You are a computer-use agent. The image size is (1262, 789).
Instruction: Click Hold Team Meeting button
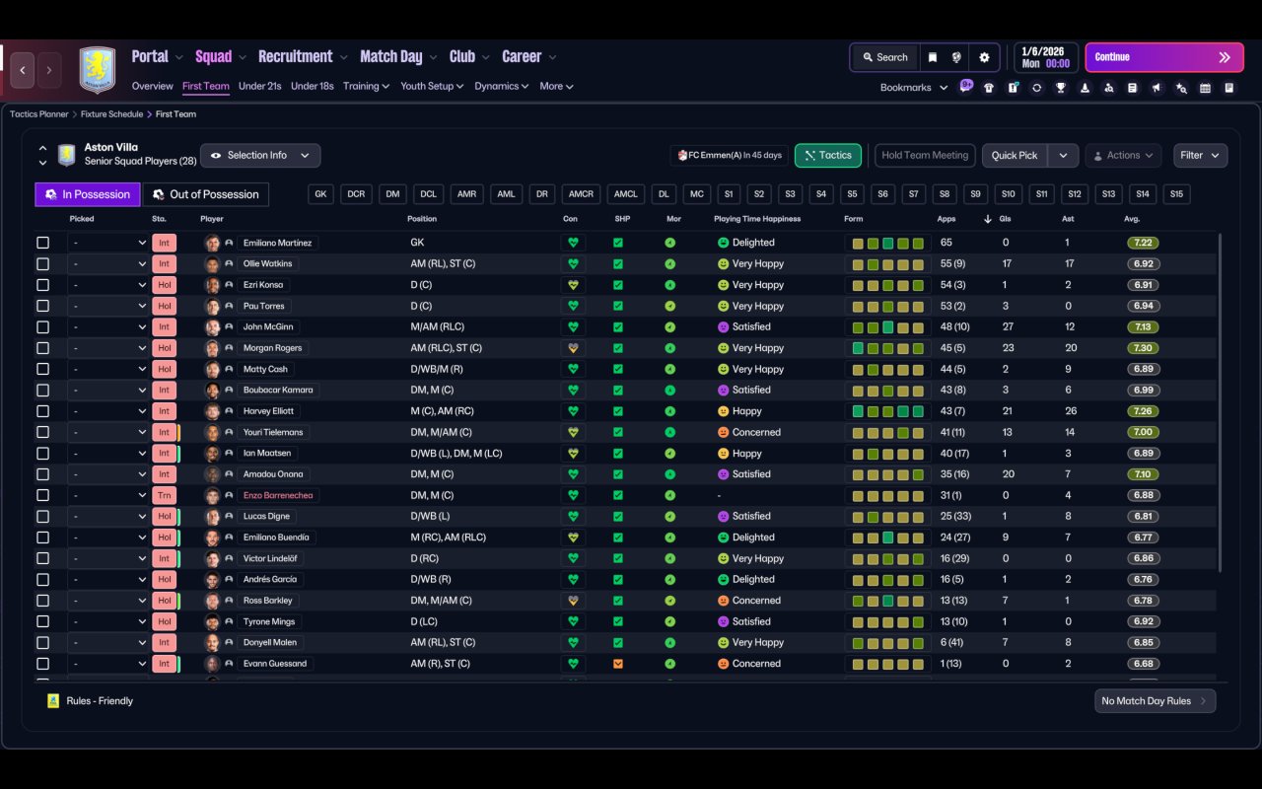(x=925, y=156)
